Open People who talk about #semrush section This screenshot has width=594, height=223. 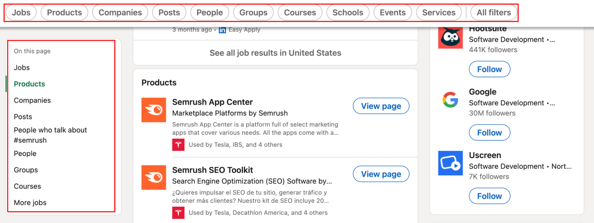(50, 135)
